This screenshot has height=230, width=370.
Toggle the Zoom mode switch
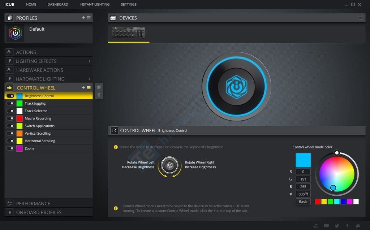pos(10,148)
